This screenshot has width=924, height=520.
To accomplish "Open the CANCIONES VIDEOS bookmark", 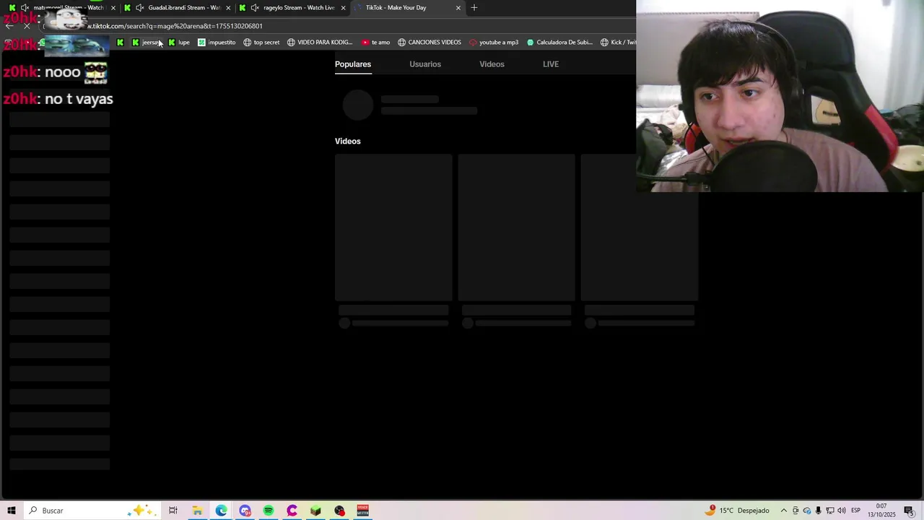I will [x=430, y=42].
